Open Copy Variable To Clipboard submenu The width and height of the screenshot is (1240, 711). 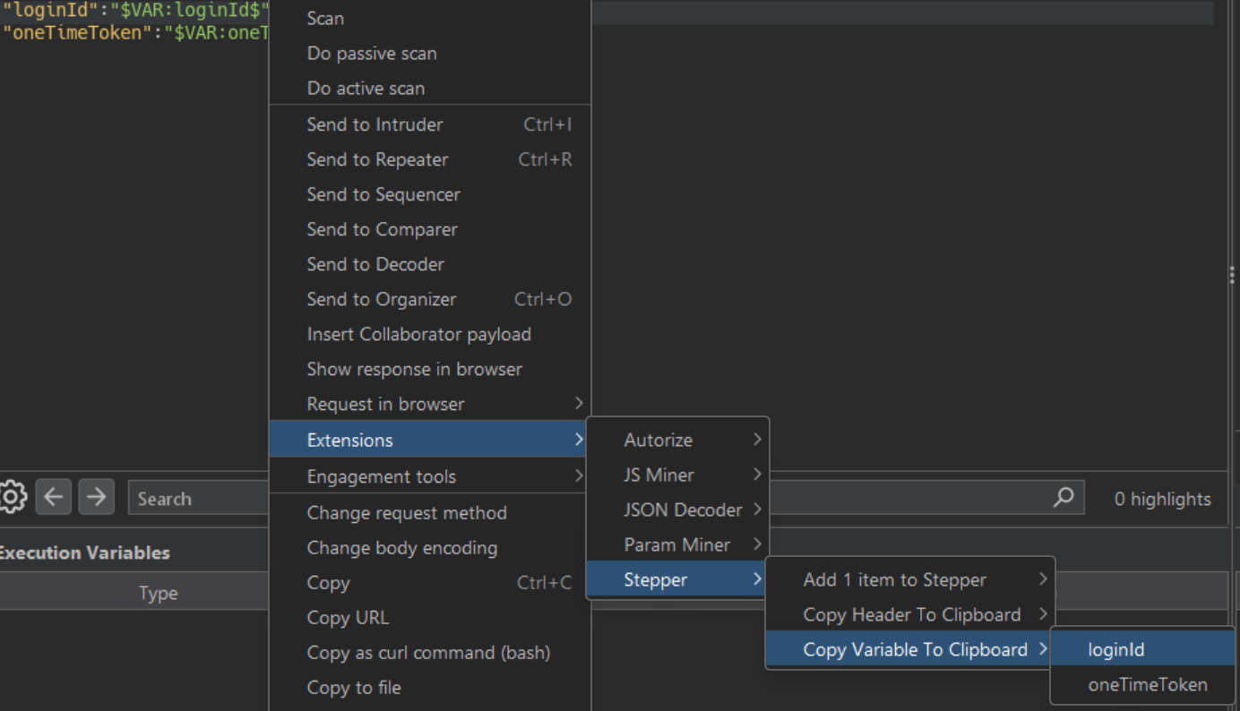tap(910, 649)
